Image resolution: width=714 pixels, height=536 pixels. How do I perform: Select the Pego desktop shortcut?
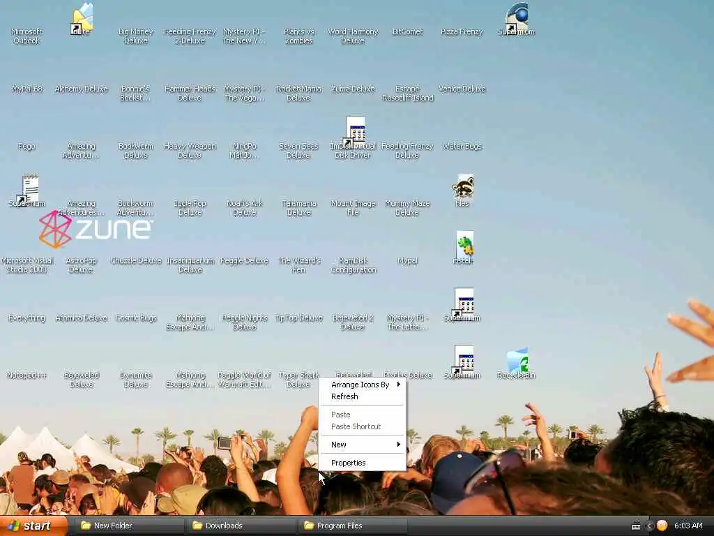[27, 146]
